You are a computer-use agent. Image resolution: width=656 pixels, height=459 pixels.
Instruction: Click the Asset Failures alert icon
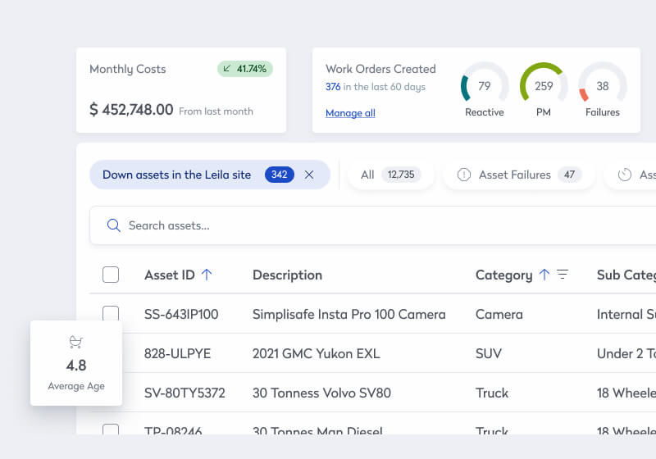click(464, 175)
